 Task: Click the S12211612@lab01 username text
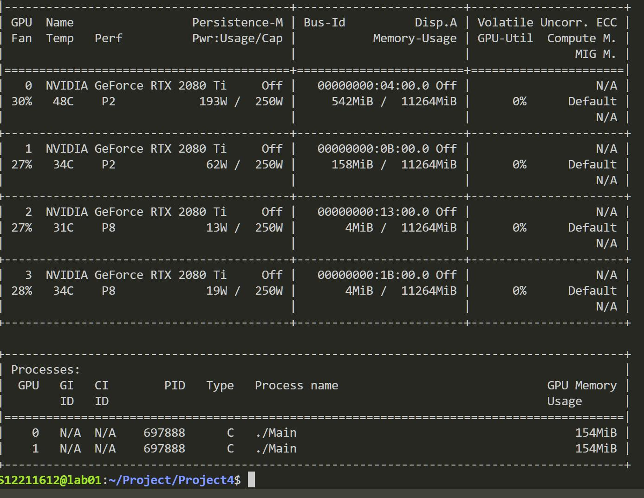pos(50,480)
